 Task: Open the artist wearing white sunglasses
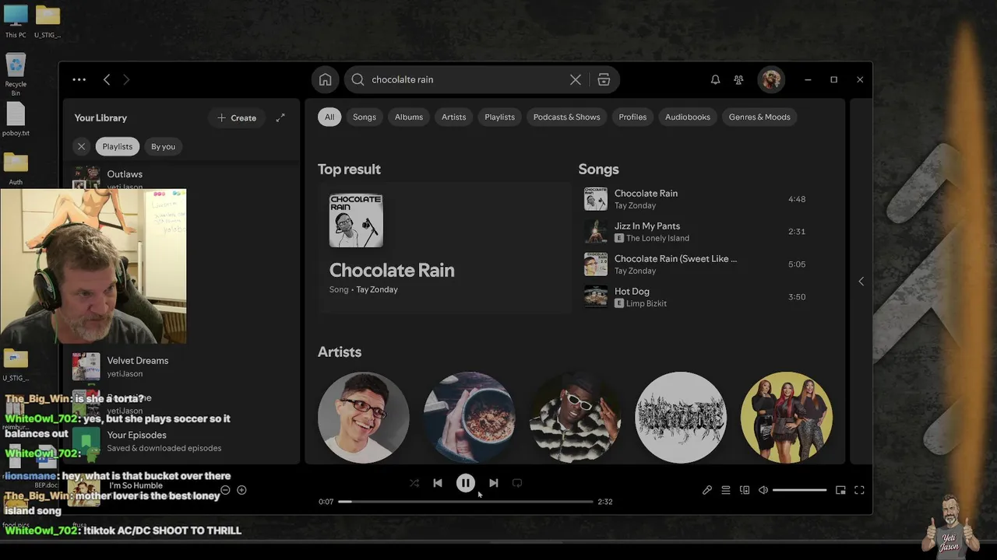click(x=575, y=417)
